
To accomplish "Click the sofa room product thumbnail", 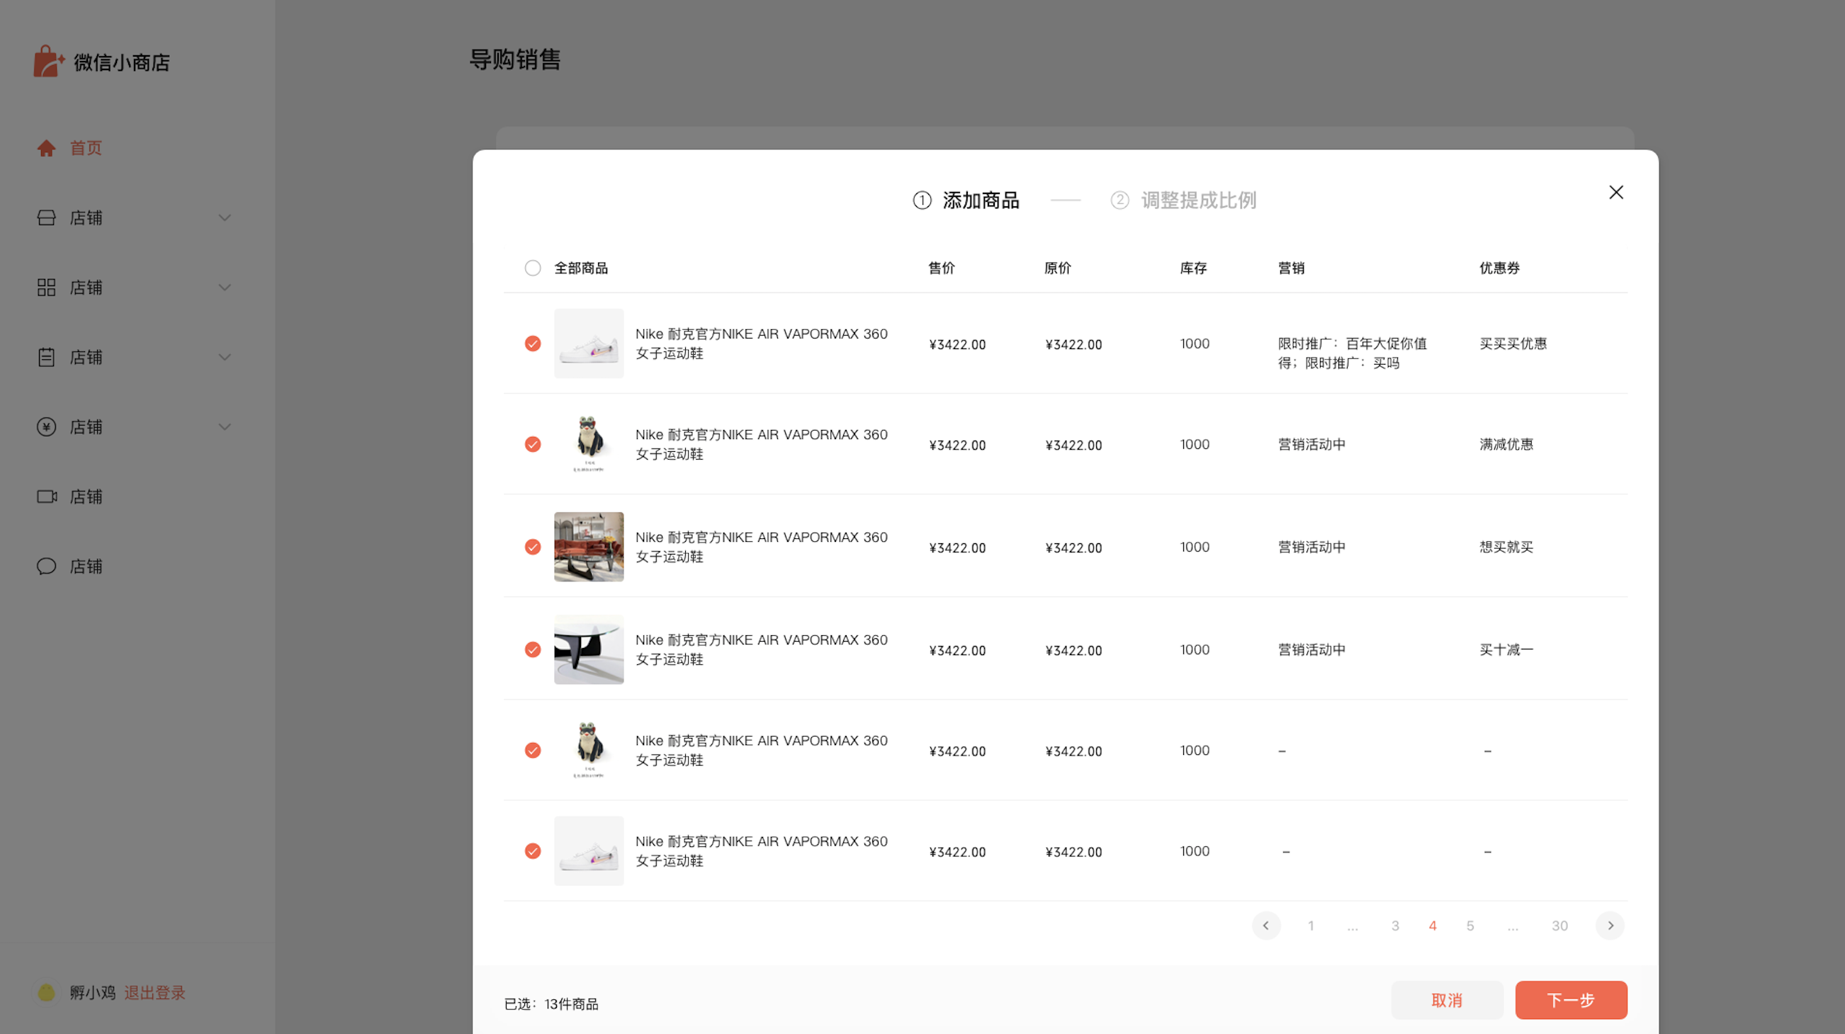I will click(x=589, y=547).
